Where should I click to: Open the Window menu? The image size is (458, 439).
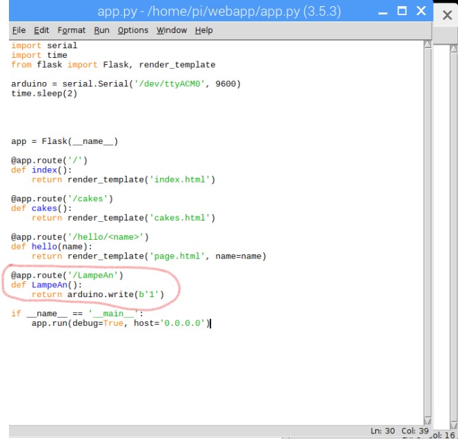172,30
